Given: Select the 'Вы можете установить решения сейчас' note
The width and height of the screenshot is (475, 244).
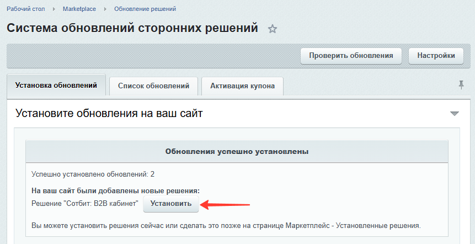Looking at the screenshot, I should click(226, 226).
